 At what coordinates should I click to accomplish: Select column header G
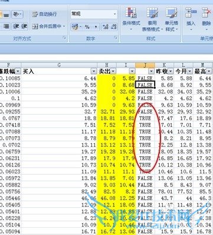click(59, 65)
